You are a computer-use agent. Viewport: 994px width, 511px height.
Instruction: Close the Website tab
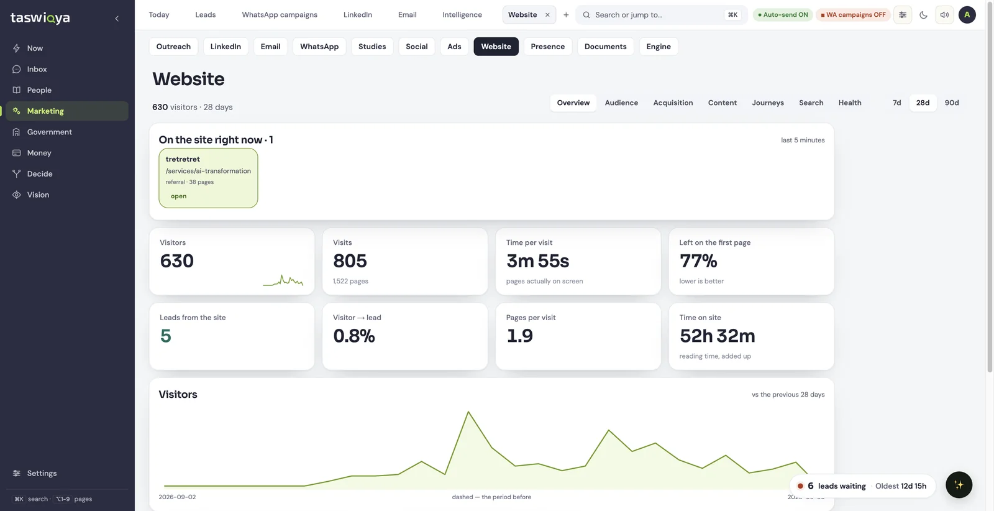(x=547, y=15)
